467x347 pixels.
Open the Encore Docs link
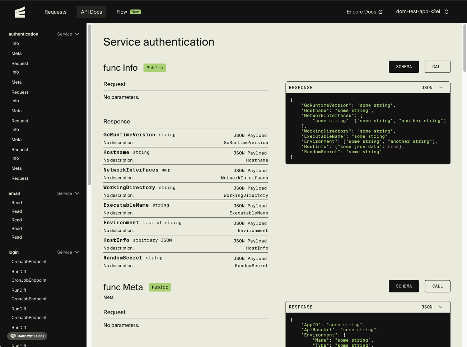pyautogui.click(x=364, y=12)
